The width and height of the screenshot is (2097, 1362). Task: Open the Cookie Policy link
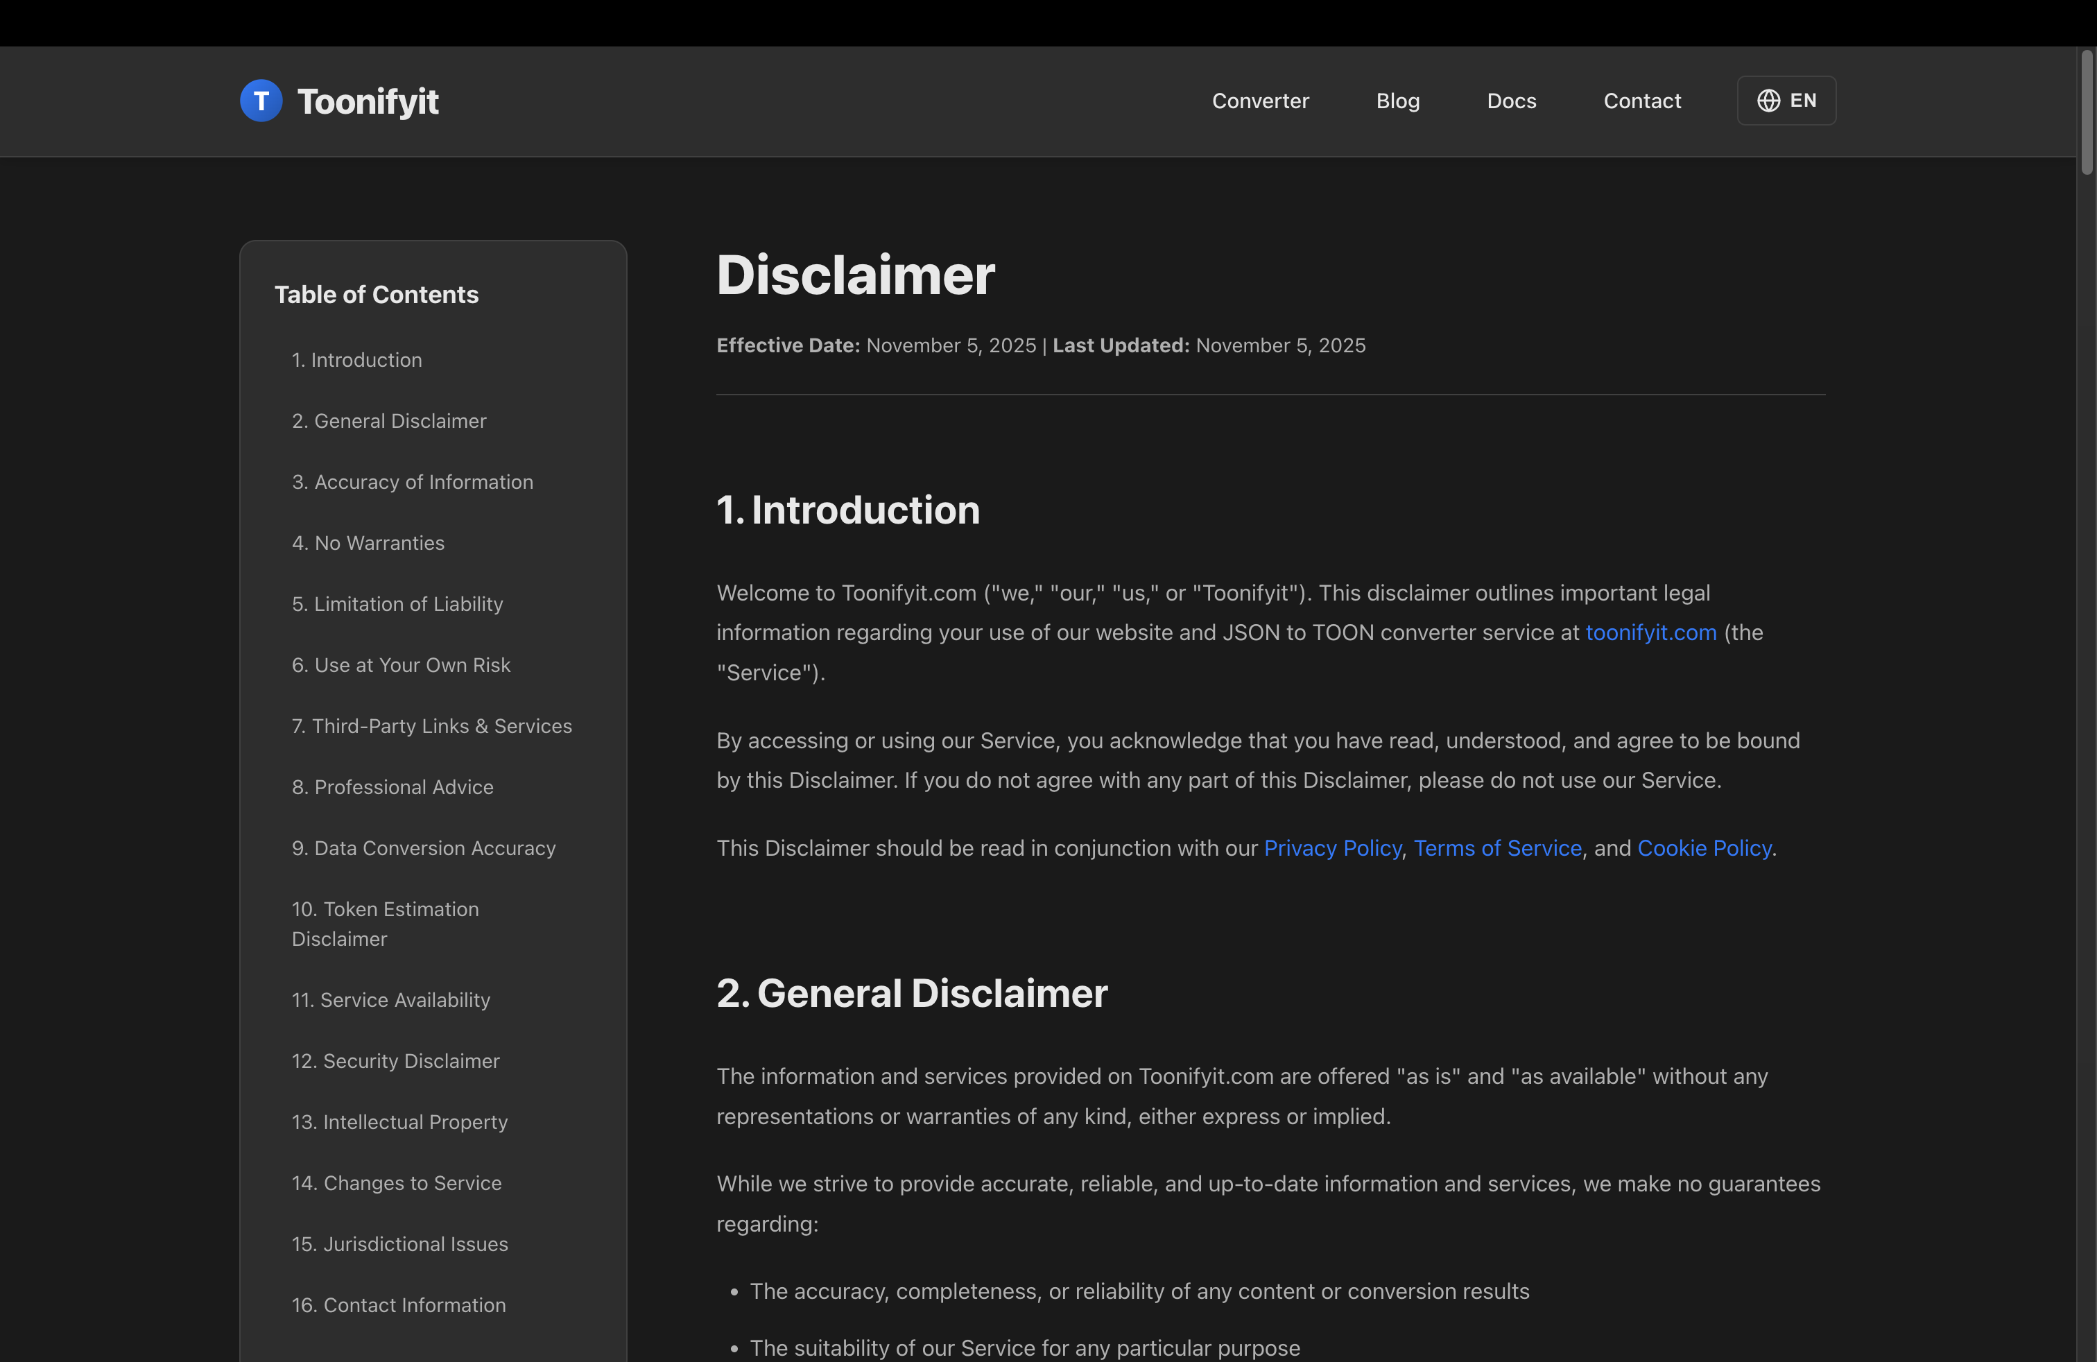click(1704, 847)
